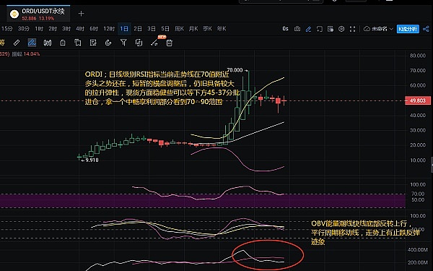Click the 振幅 14.04% amplitude readout
The width and height of the screenshot is (433, 271).
point(26,54)
